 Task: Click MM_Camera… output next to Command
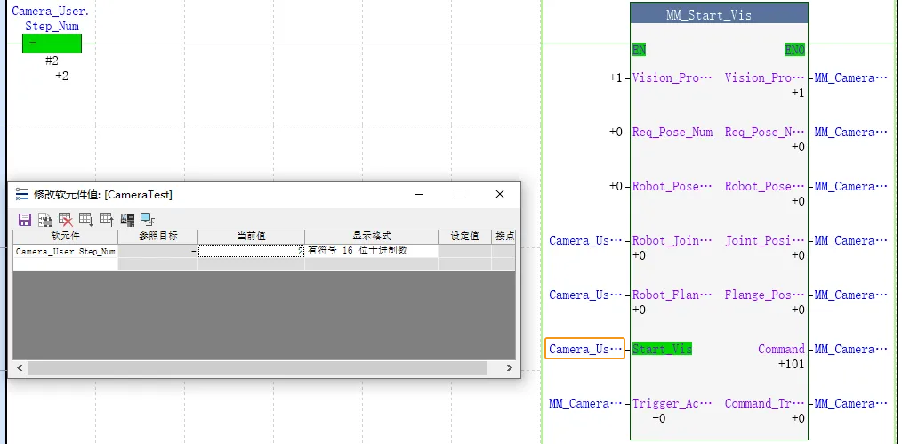point(850,349)
